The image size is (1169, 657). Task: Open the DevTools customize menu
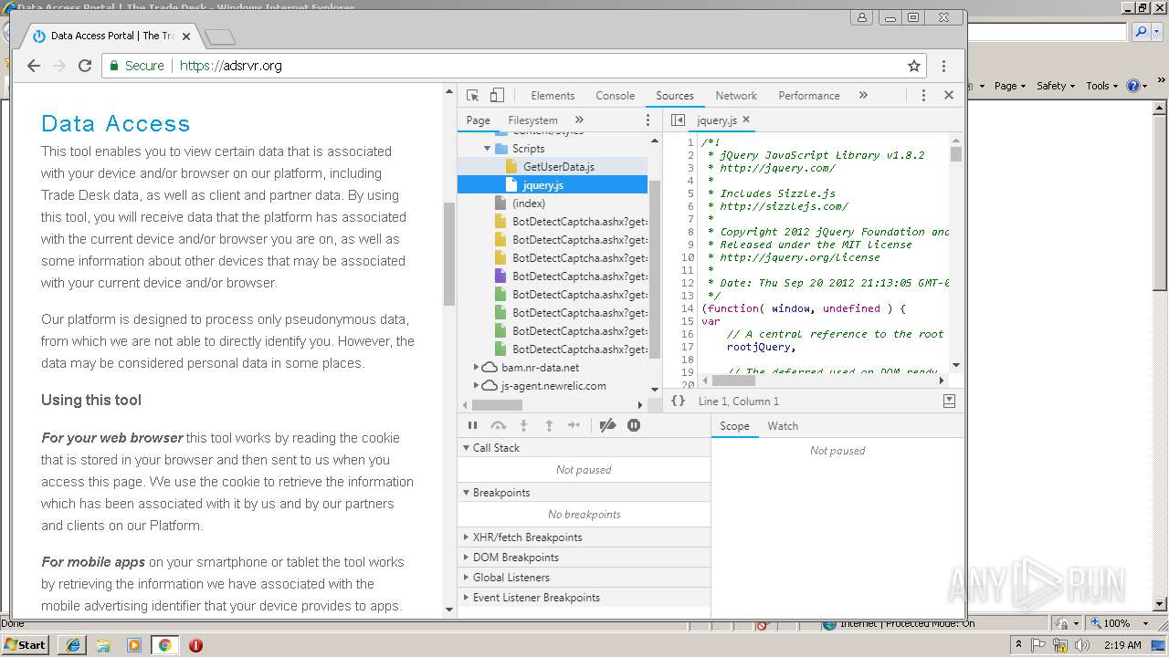(x=923, y=95)
